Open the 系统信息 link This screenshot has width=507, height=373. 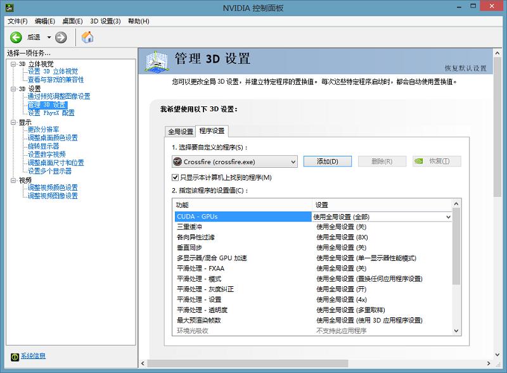[x=33, y=356]
